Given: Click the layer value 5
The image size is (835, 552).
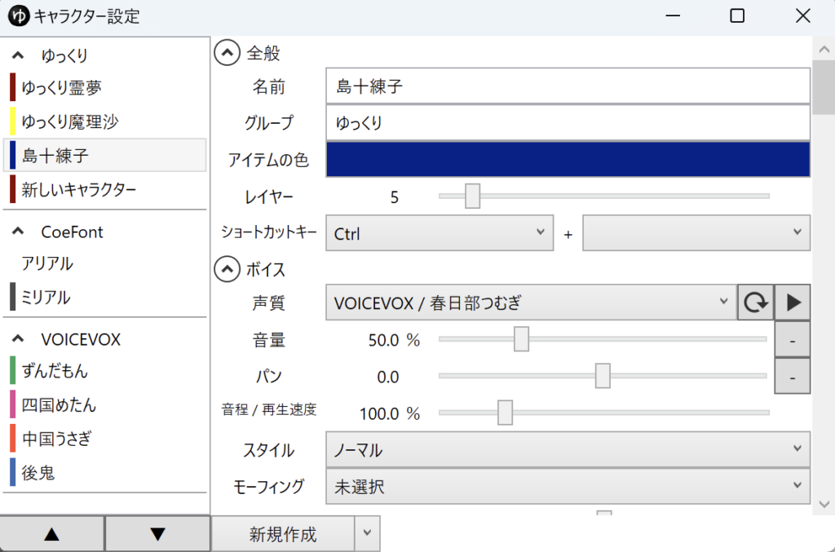Looking at the screenshot, I should tap(394, 197).
